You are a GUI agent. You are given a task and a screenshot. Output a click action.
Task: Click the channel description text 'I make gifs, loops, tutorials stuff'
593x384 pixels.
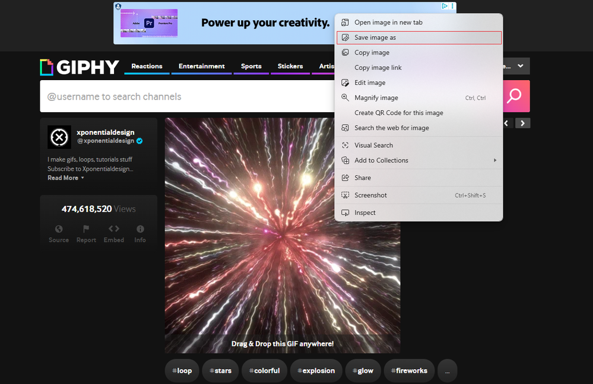coord(90,160)
